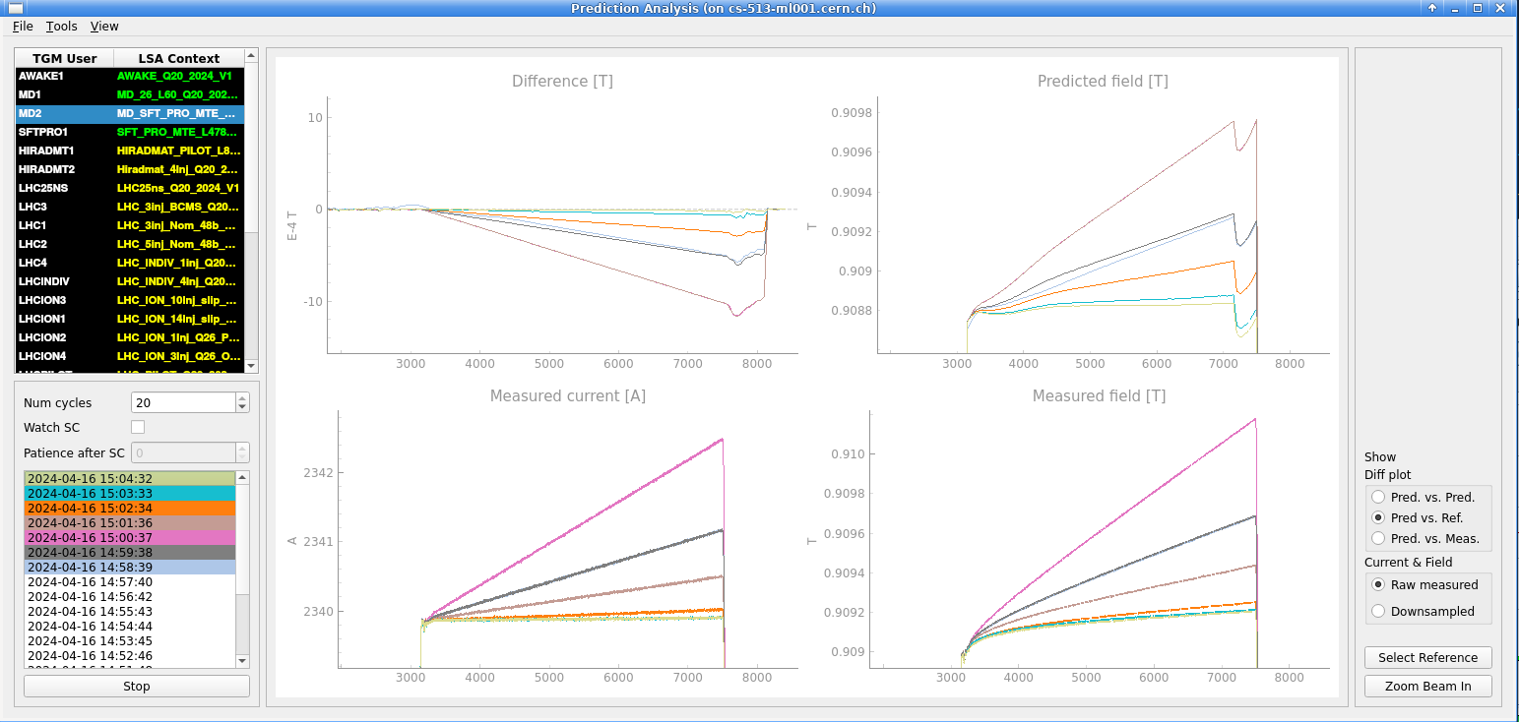Select the Pred. vs. Pred. radio option
This screenshot has width=1519, height=722.
(x=1378, y=498)
